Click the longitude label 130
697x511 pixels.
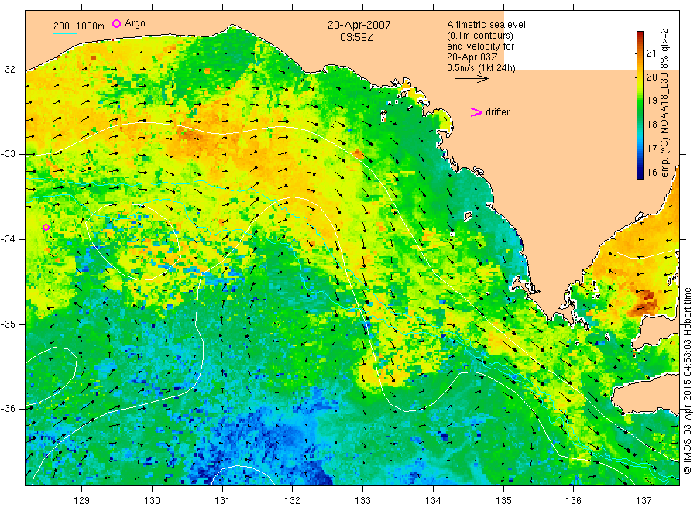[x=152, y=501]
